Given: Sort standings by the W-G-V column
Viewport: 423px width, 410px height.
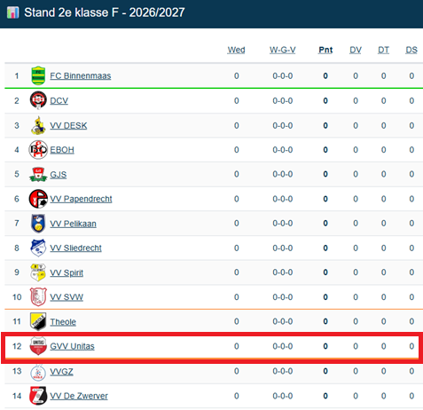Looking at the screenshot, I should click(283, 50).
